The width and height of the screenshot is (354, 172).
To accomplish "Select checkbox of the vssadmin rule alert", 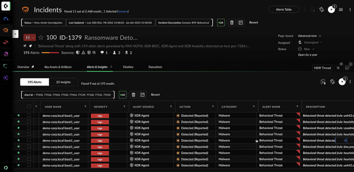I will click(x=29, y=128).
